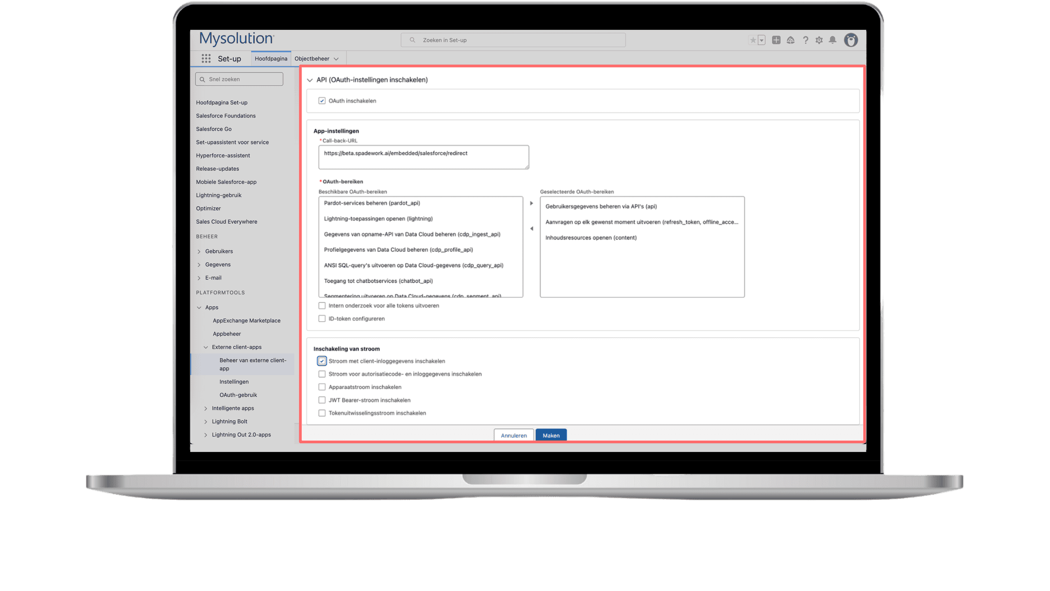Image resolution: width=1050 pixels, height=591 pixels.
Task: Click the add-scope right arrow
Action: point(531,203)
